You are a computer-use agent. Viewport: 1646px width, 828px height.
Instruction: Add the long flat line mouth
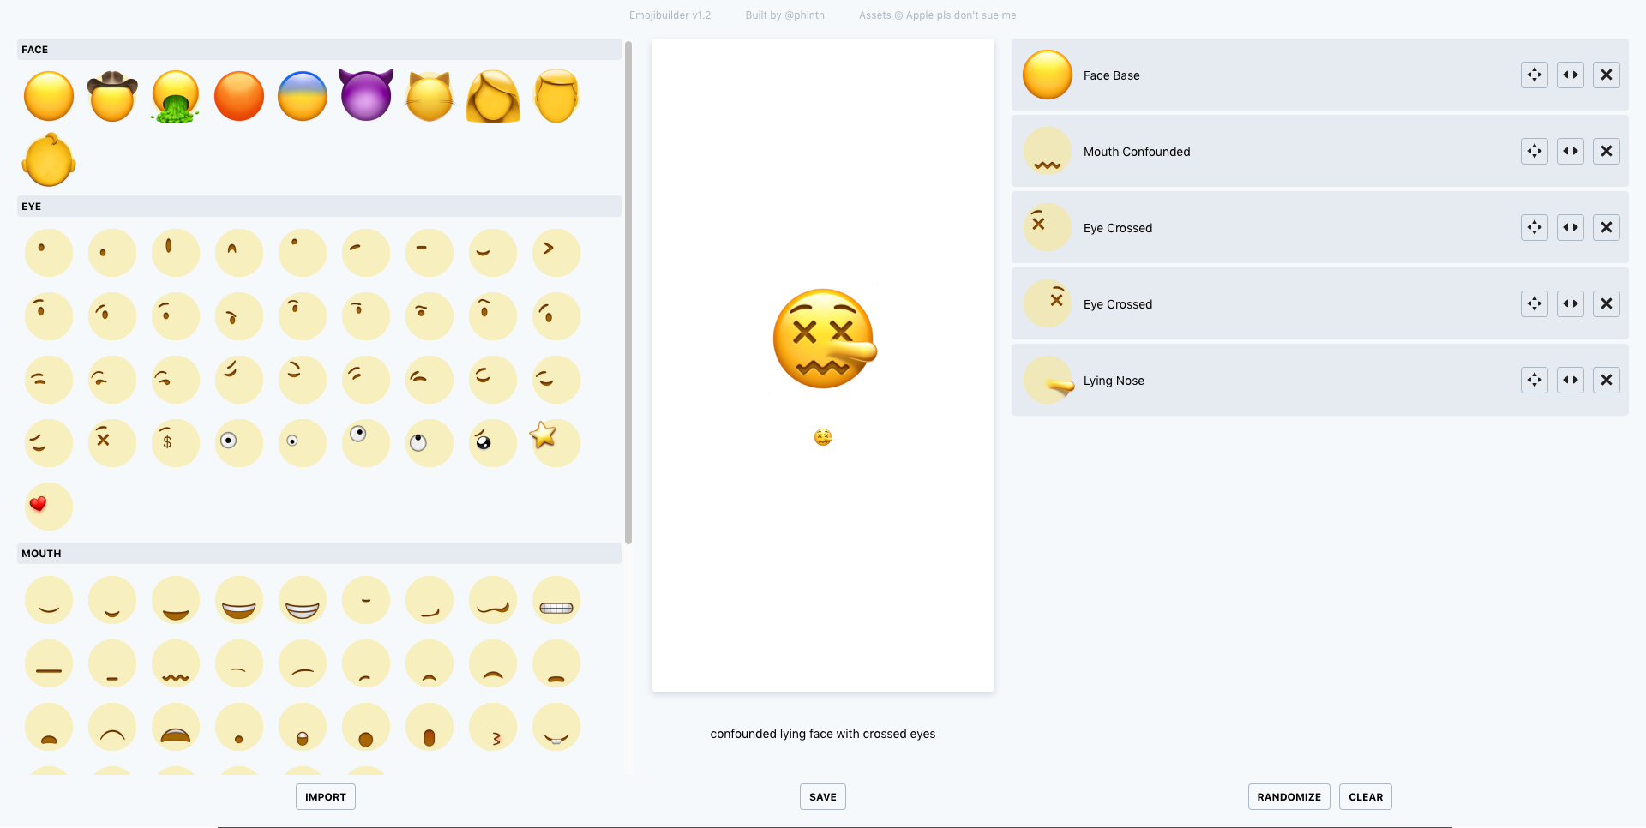[49, 663]
